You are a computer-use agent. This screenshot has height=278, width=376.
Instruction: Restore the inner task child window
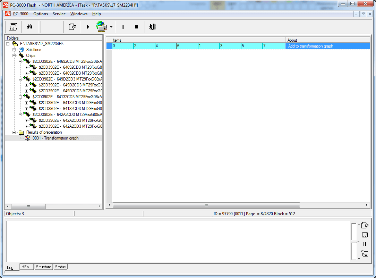pos(363,14)
